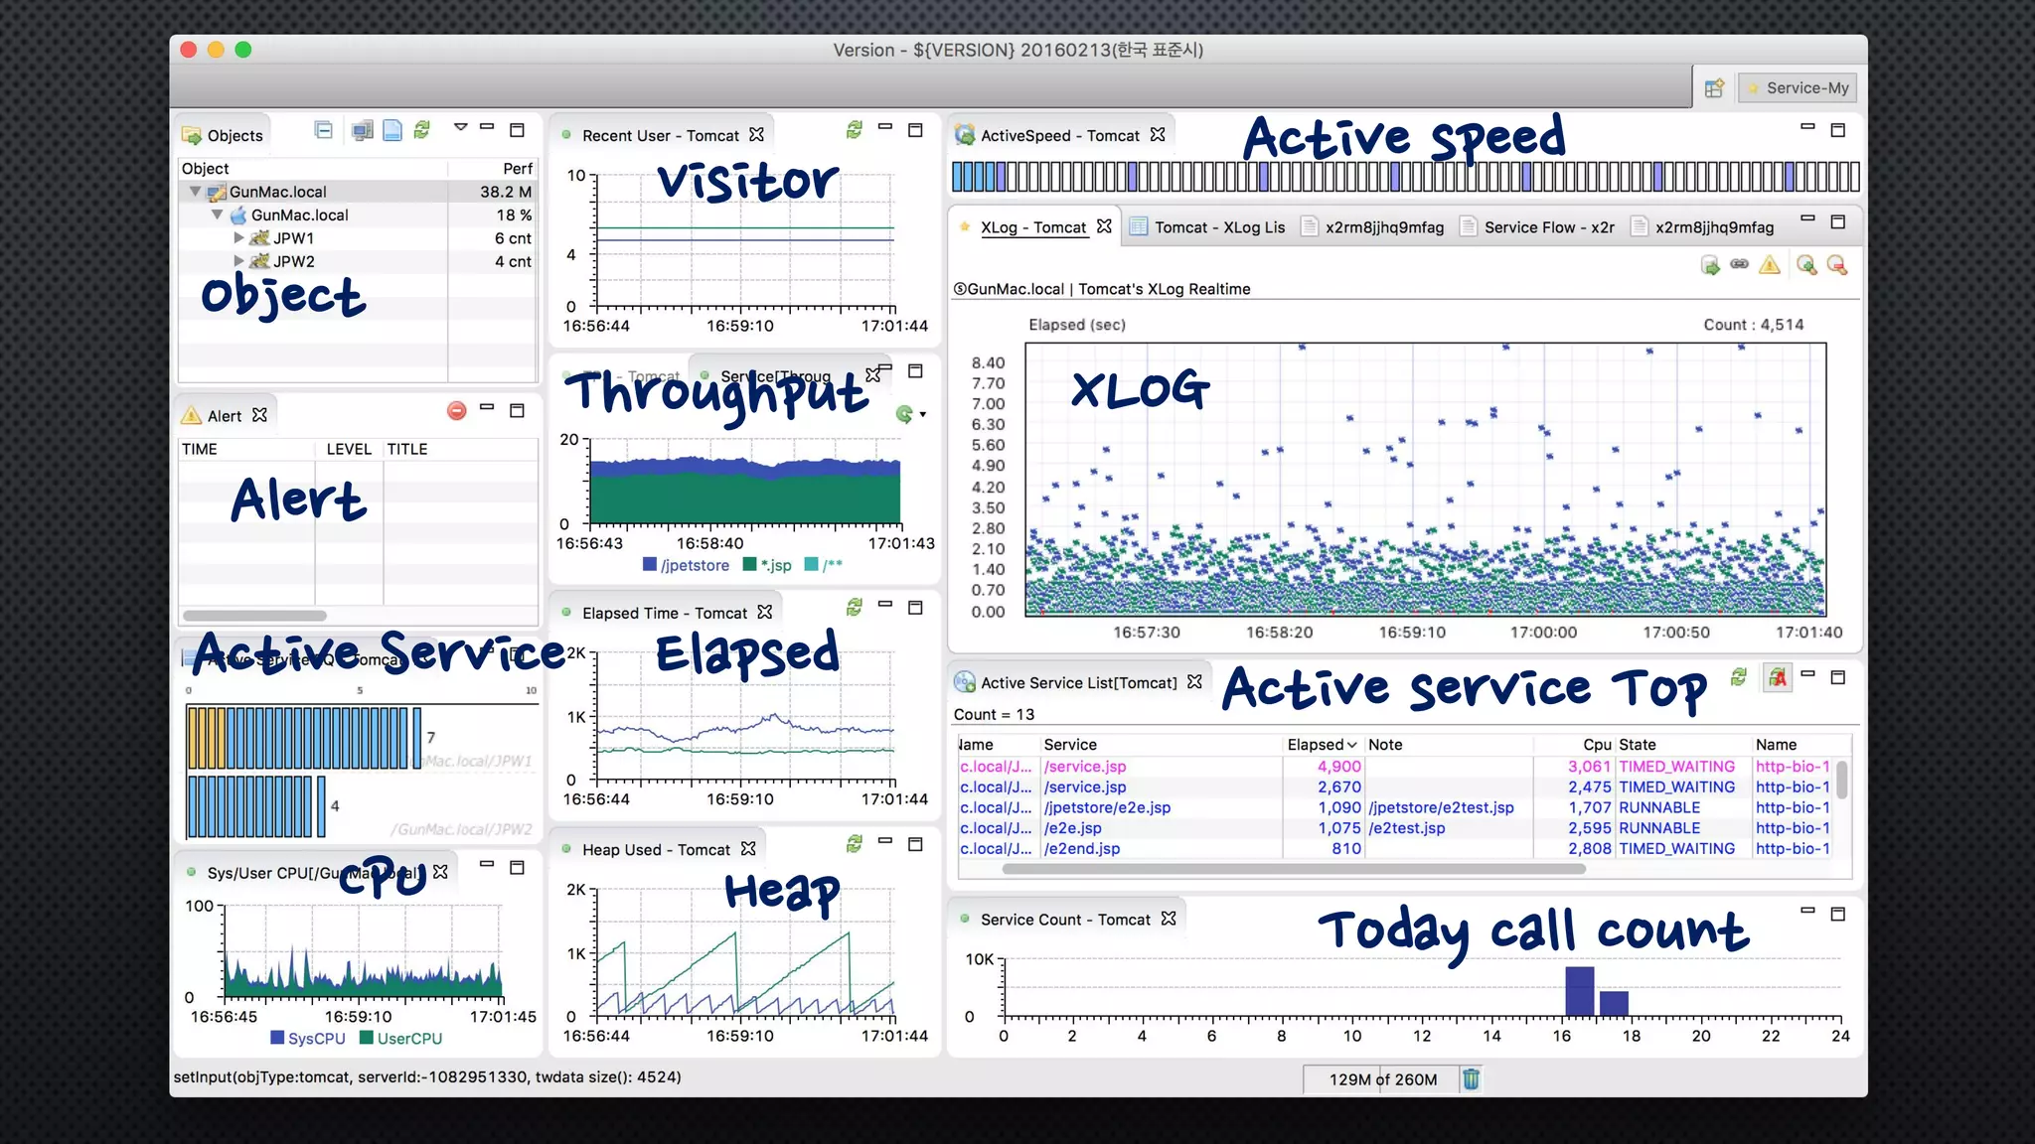This screenshot has width=2035, height=1144.
Task: Click the Open Perspective icon
Action: tap(1714, 88)
